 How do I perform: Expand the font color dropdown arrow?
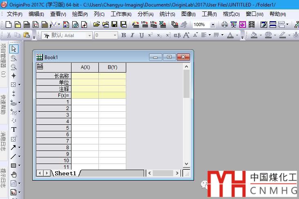tap(237, 35)
